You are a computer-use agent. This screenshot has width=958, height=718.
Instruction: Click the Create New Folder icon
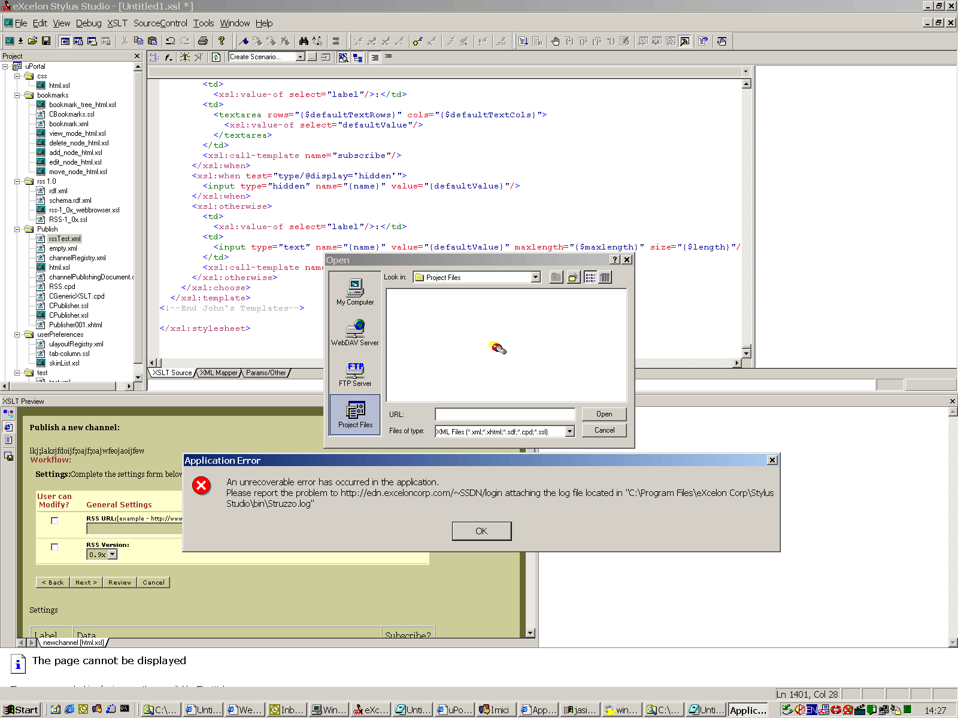pyautogui.click(x=573, y=277)
